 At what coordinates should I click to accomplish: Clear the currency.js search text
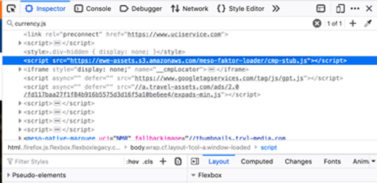317,24
